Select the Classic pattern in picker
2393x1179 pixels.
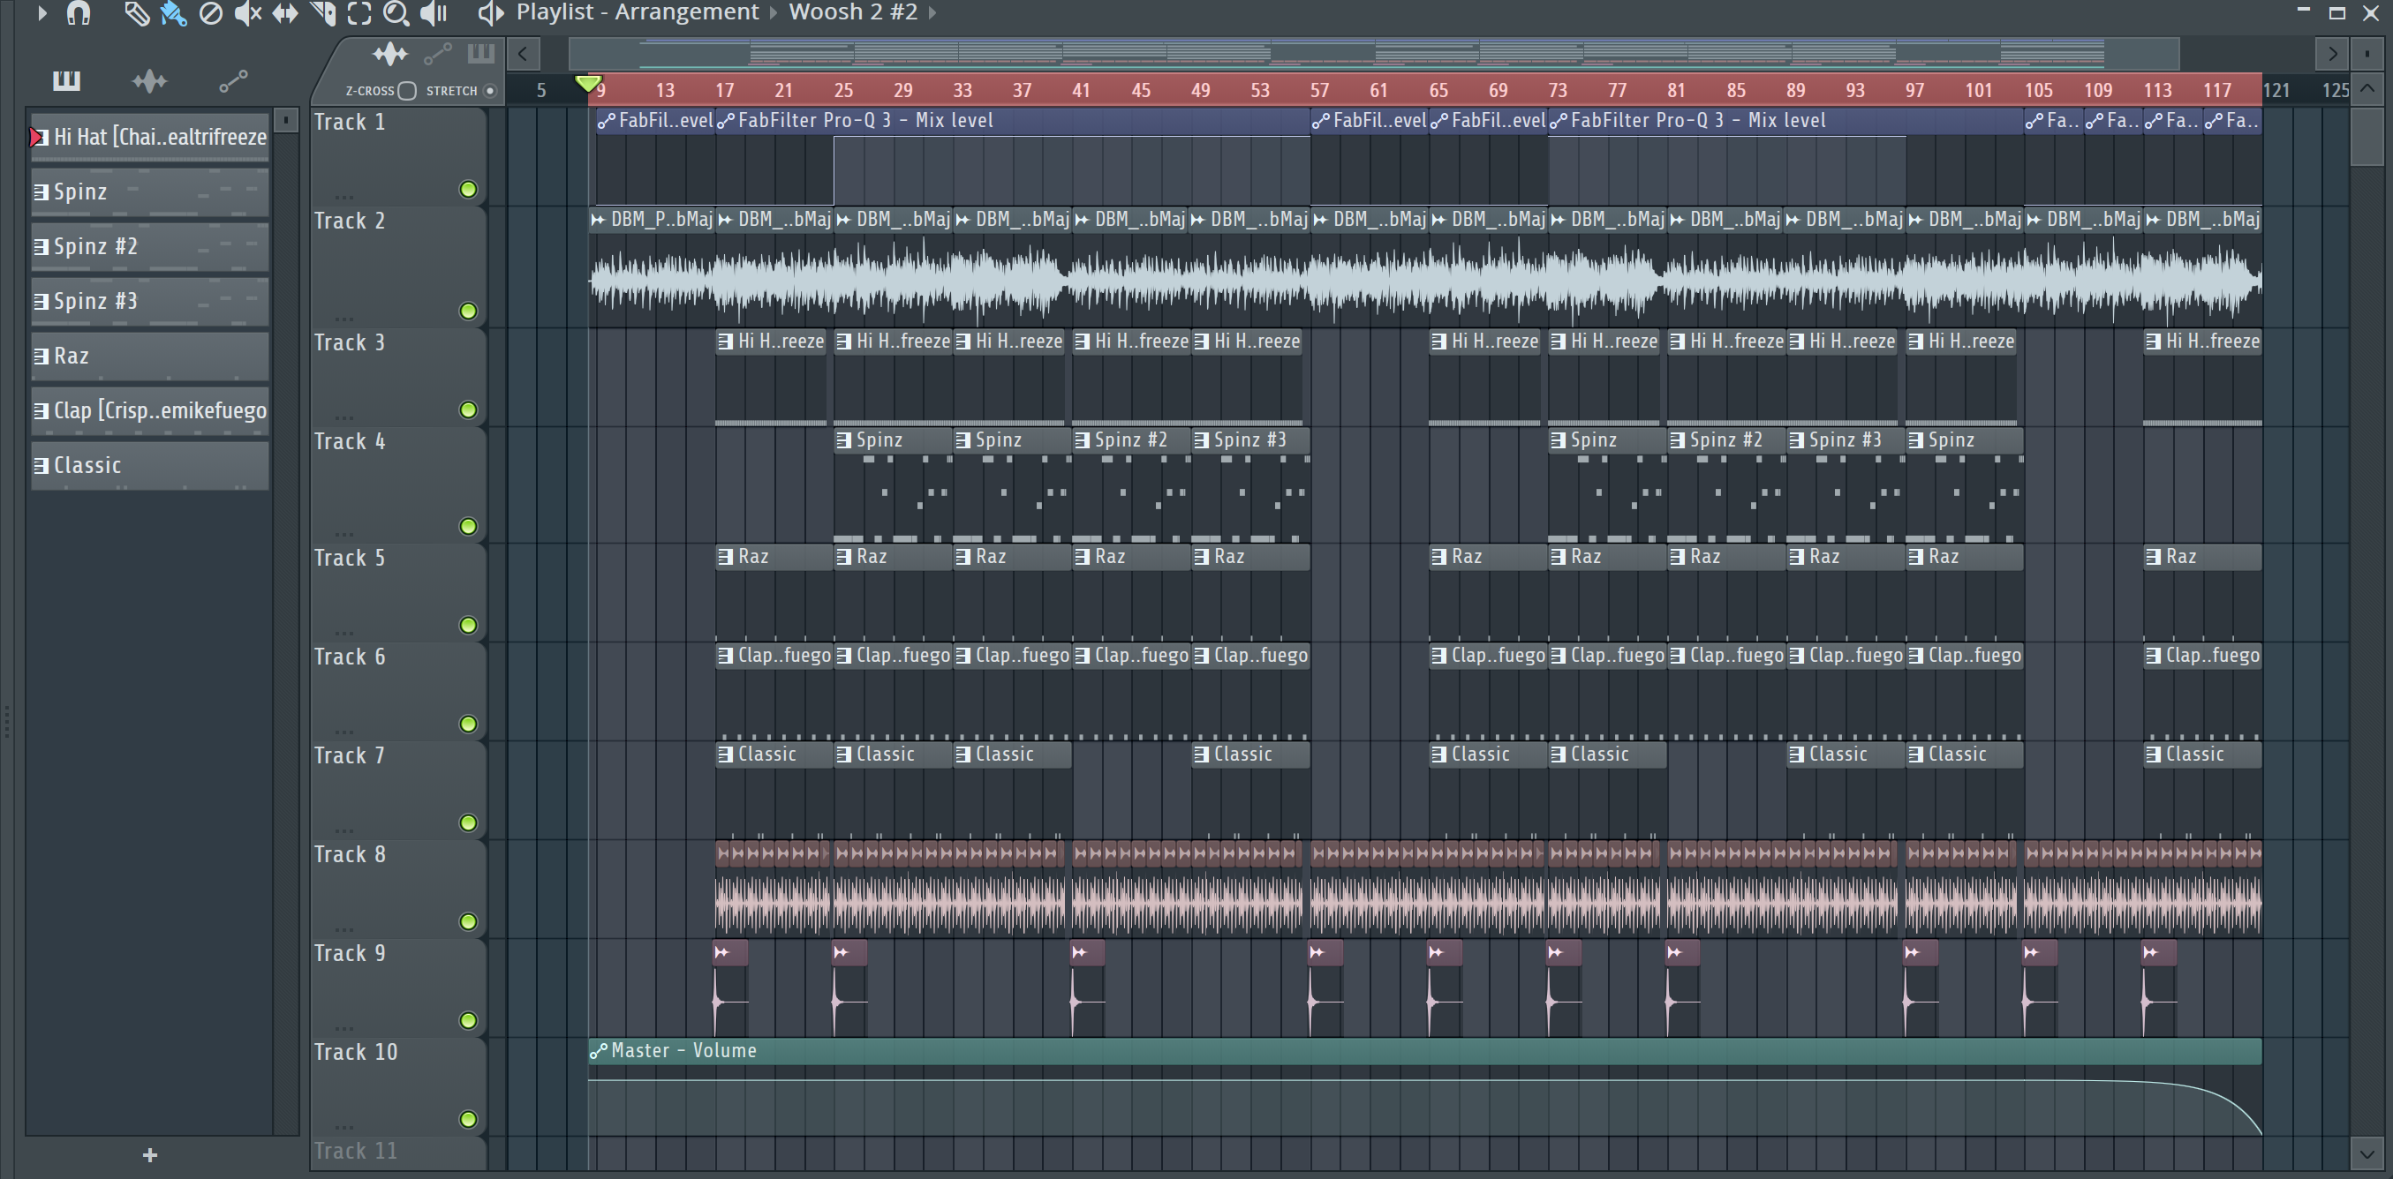coord(150,466)
